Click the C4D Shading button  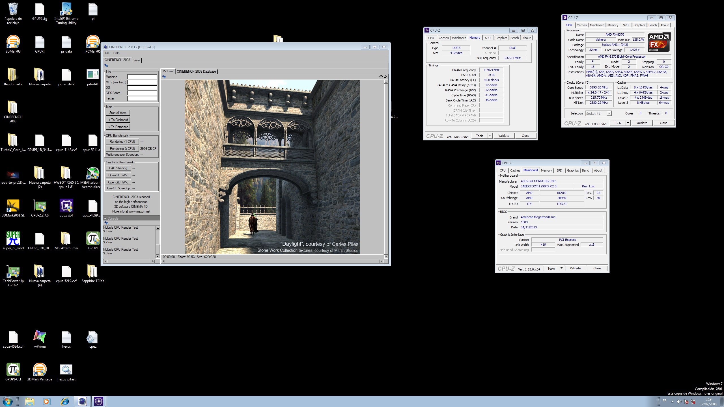118,168
